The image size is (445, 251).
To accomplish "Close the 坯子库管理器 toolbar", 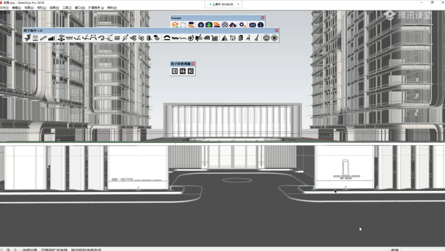I will click(x=193, y=64).
